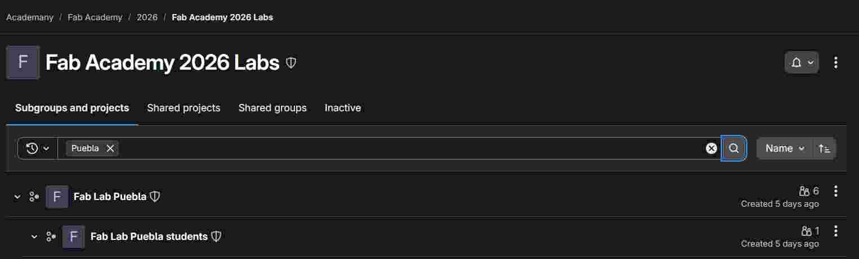Open the Fab Lab Puebla group link

[110, 197]
